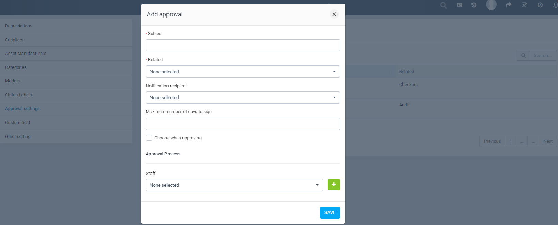Open the contact card icon in header
The width and height of the screenshot is (558, 225).
(459, 5)
